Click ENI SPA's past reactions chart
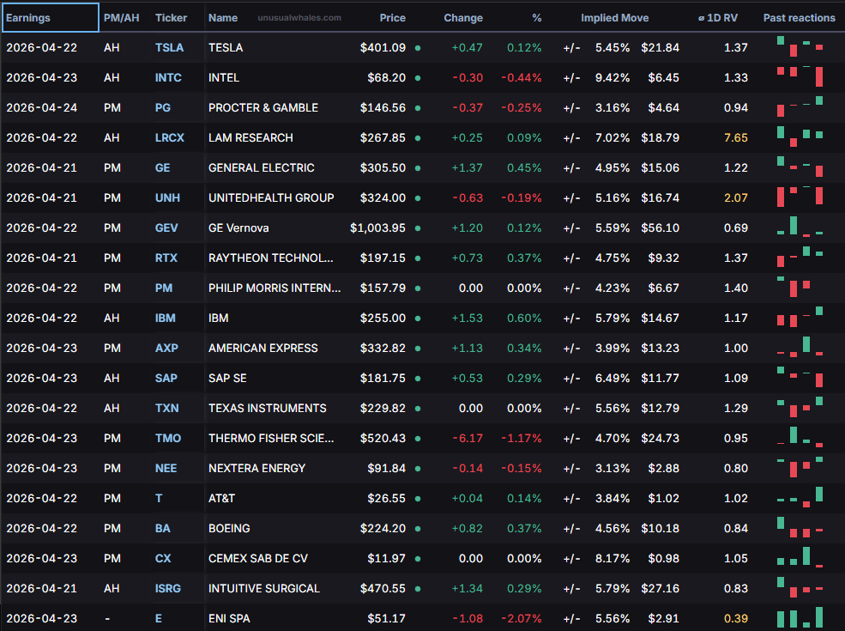 (x=800, y=617)
